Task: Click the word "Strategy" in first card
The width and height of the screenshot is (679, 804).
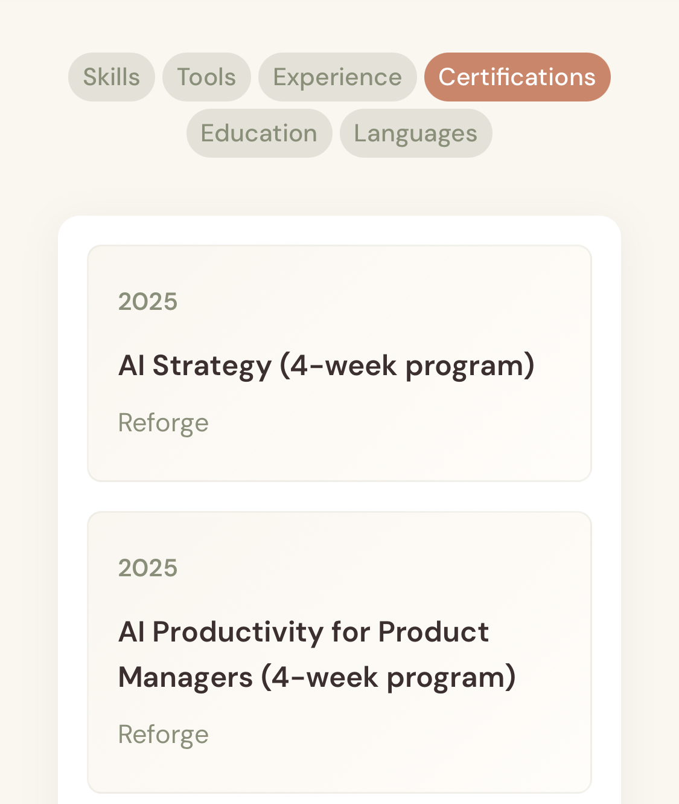Action: pos(212,366)
